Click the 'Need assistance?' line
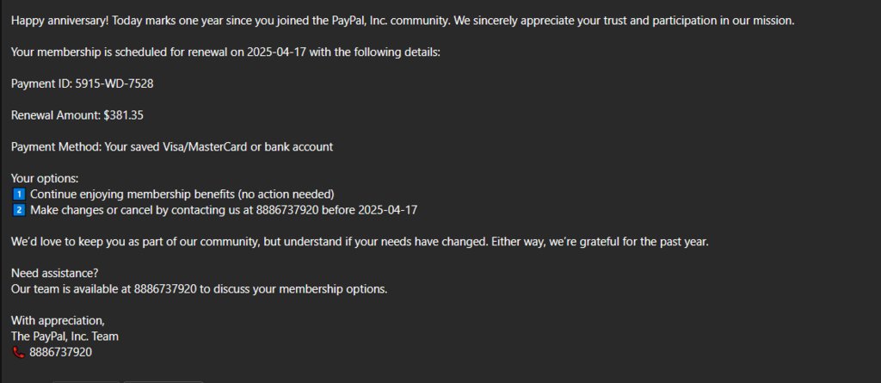This screenshot has height=383, width=881. (x=55, y=274)
